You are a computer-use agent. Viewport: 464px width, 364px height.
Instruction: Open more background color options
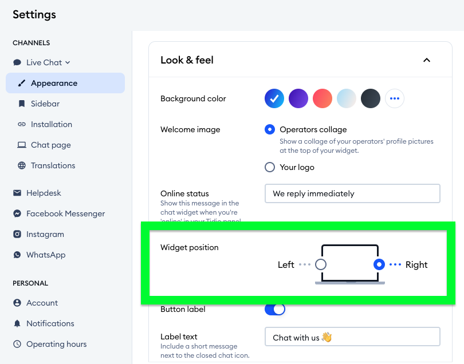[394, 98]
